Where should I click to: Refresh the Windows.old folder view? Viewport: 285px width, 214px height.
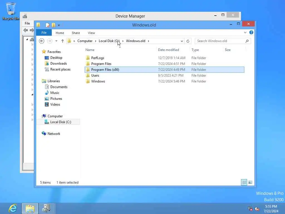188,41
